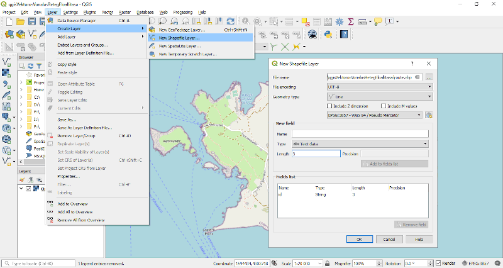503x268 pixels.
Task: Open the Add Layer submenu
Action: pos(97,36)
